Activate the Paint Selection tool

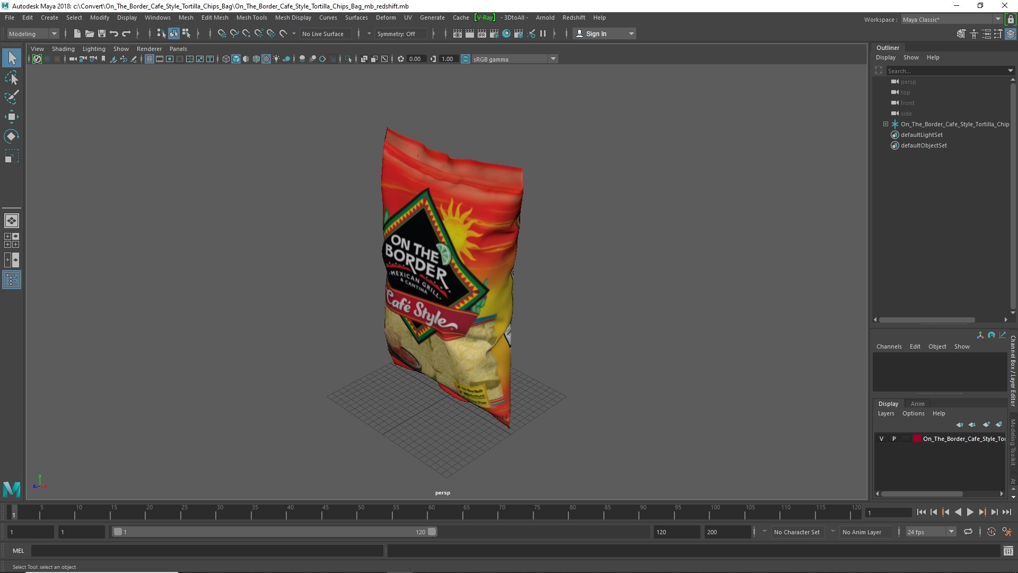click(12, 97)
